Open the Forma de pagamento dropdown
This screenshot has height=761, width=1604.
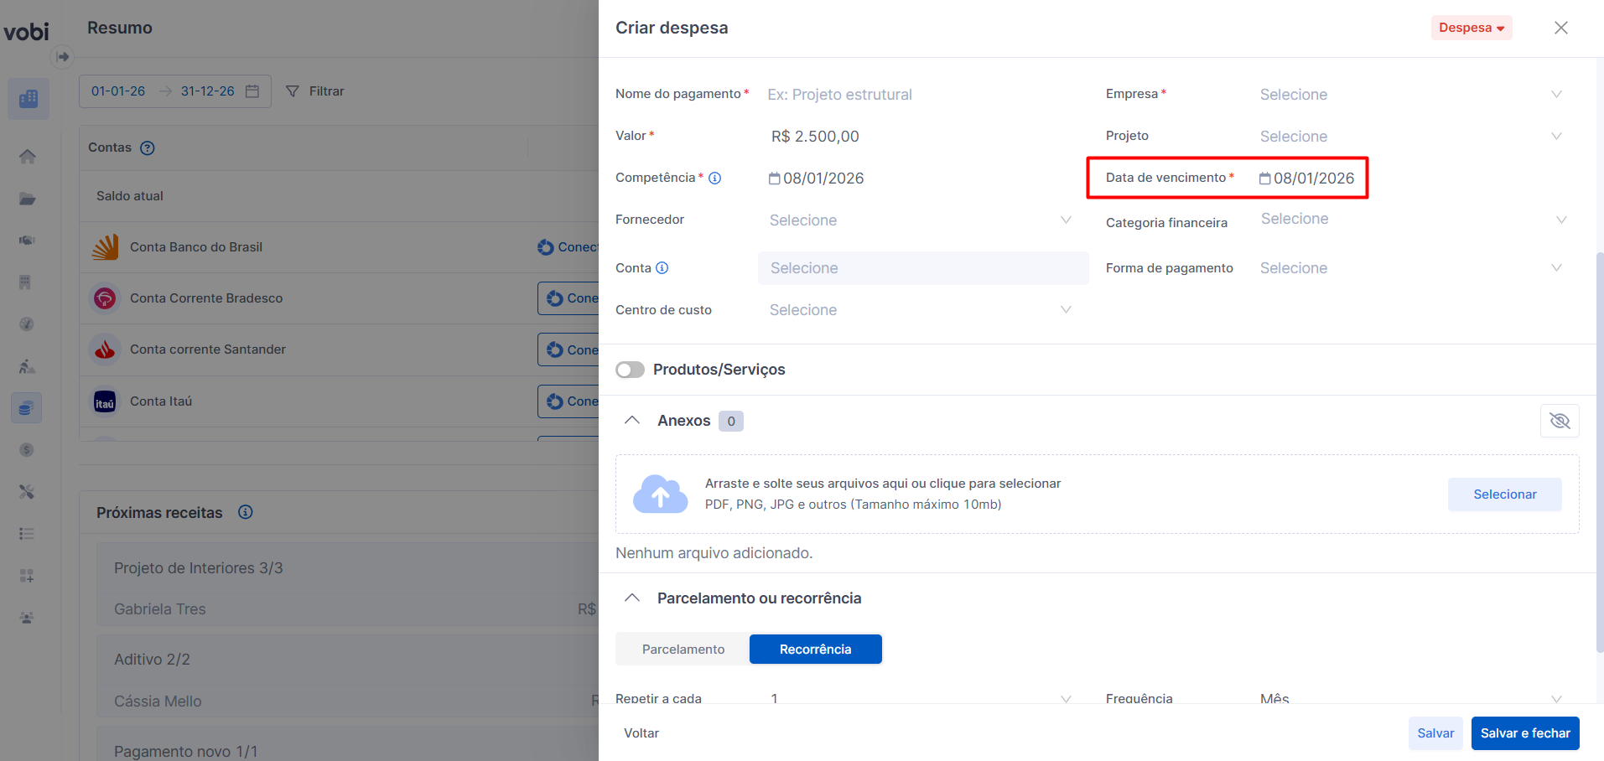pyautogui.click(x=1410, y=268)
